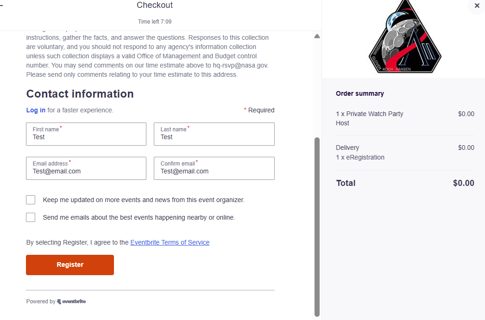Click the back arrow in the top-left corner
485x320 pixels.
1,6
